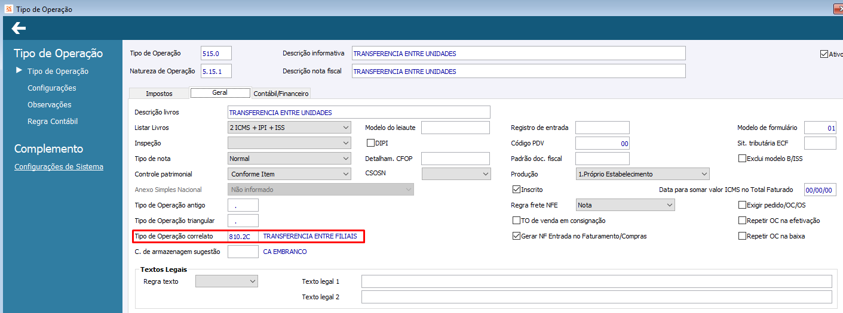
Task: Open Observações in the sidebar
Action: tap(50, 105)
